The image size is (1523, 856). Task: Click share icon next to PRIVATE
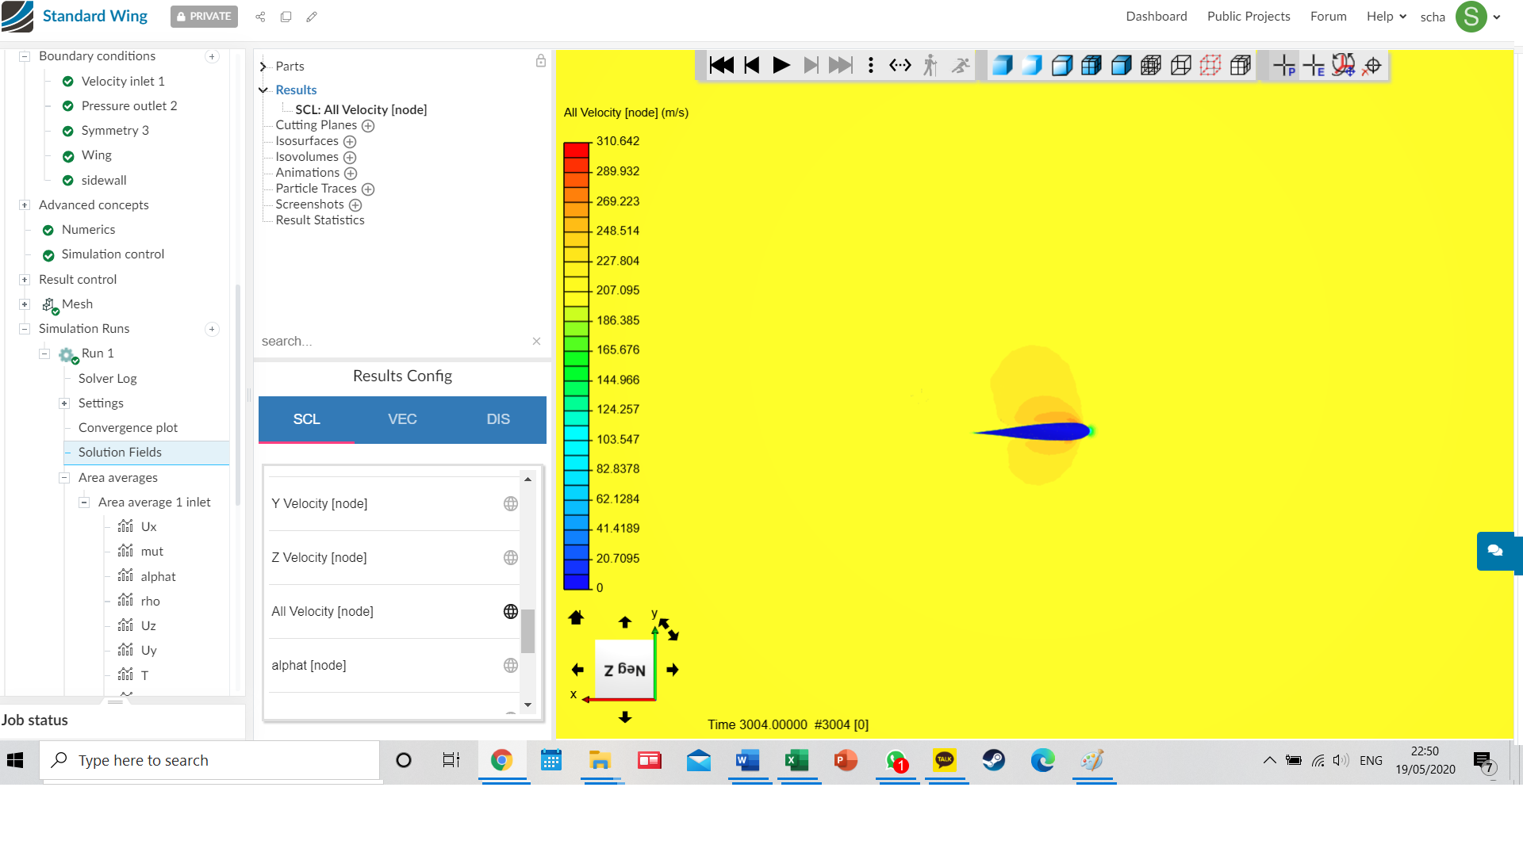click(260, 17)
